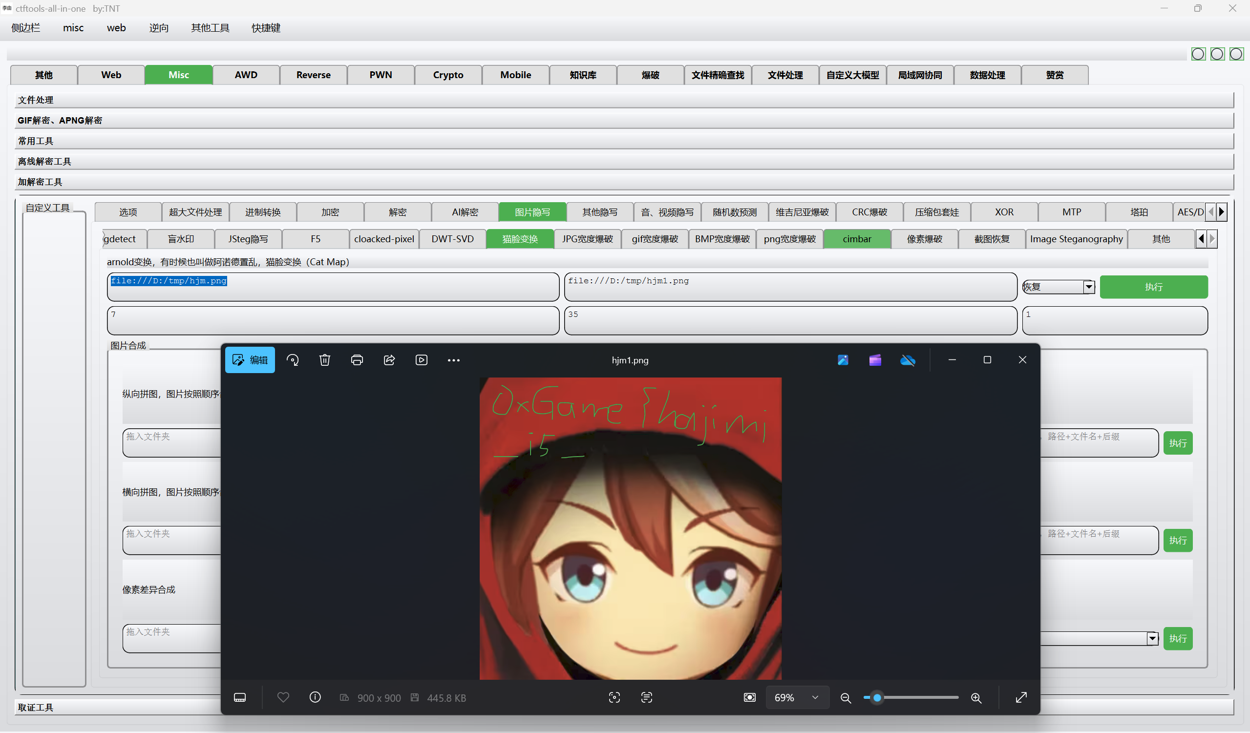
Task: Click the parameter field containing 1
Action: click(x=1115, y=320)
